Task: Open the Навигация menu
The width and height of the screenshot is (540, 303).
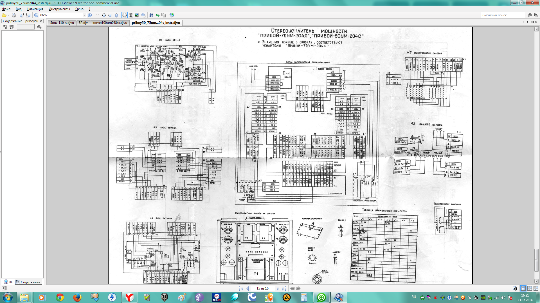Action: click(x=35, y=9)
